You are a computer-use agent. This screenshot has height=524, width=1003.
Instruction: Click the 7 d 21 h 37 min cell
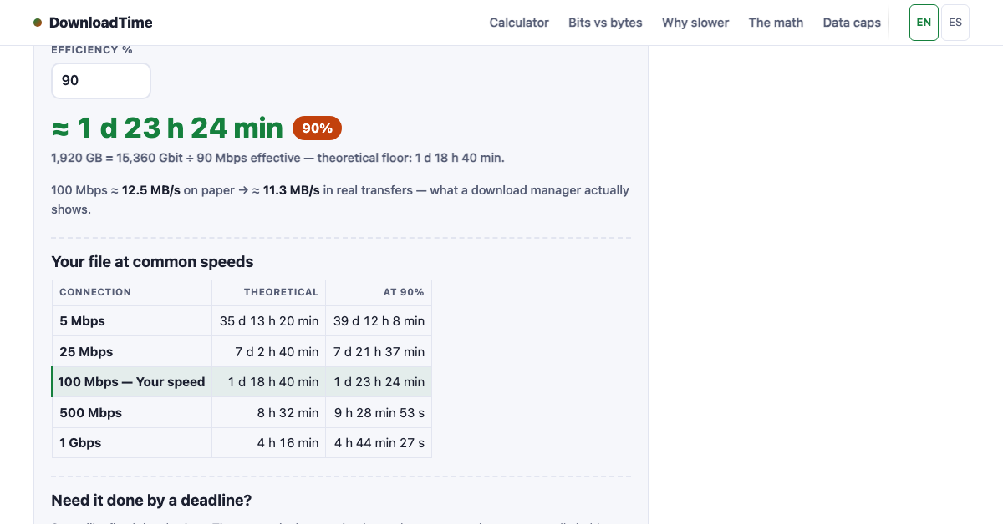click(379, 351)
